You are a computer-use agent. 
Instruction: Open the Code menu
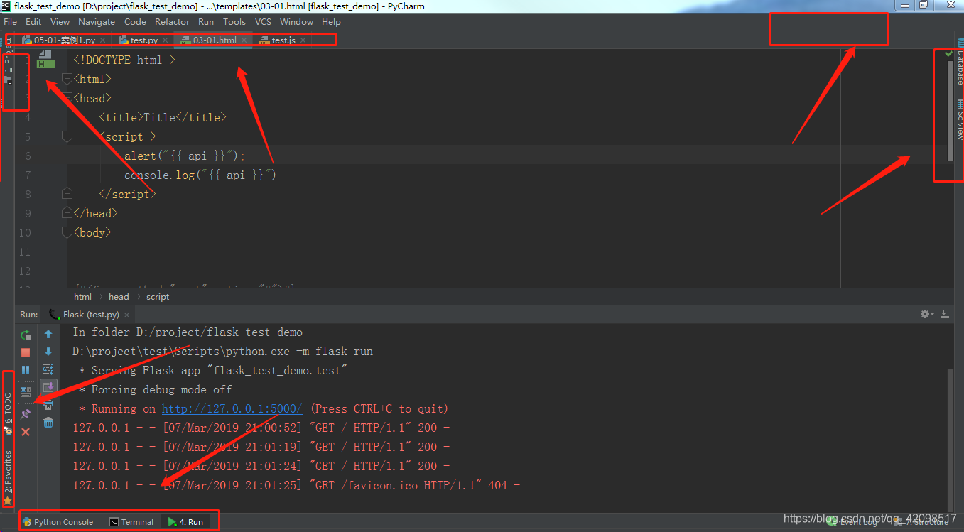pos(135,22)
